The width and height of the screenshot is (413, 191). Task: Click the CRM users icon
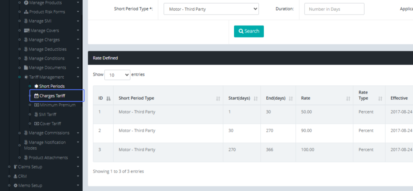click(15, 176)
